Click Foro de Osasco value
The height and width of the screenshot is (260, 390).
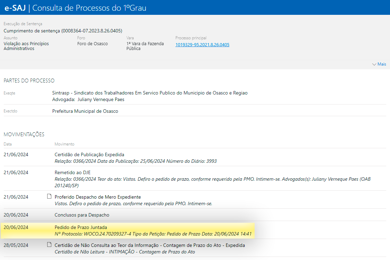coord(93,43)
